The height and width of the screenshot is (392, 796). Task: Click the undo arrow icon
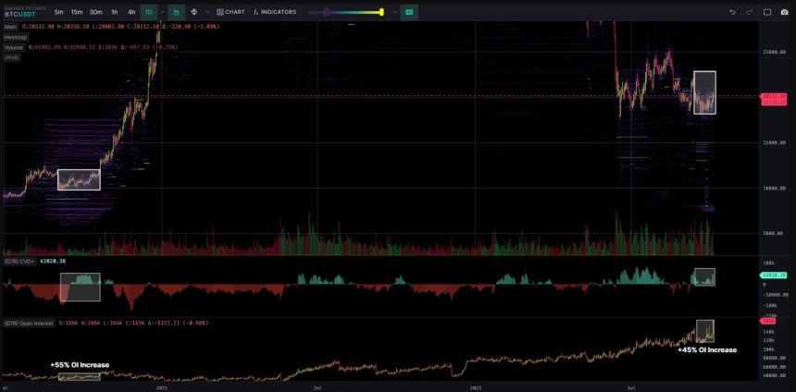[732, 12]
